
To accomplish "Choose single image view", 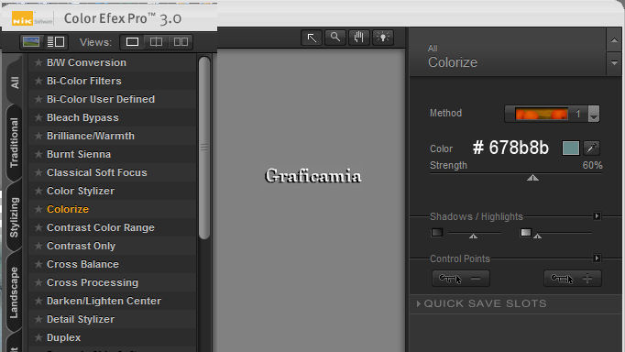I will [x=132, y=42].
